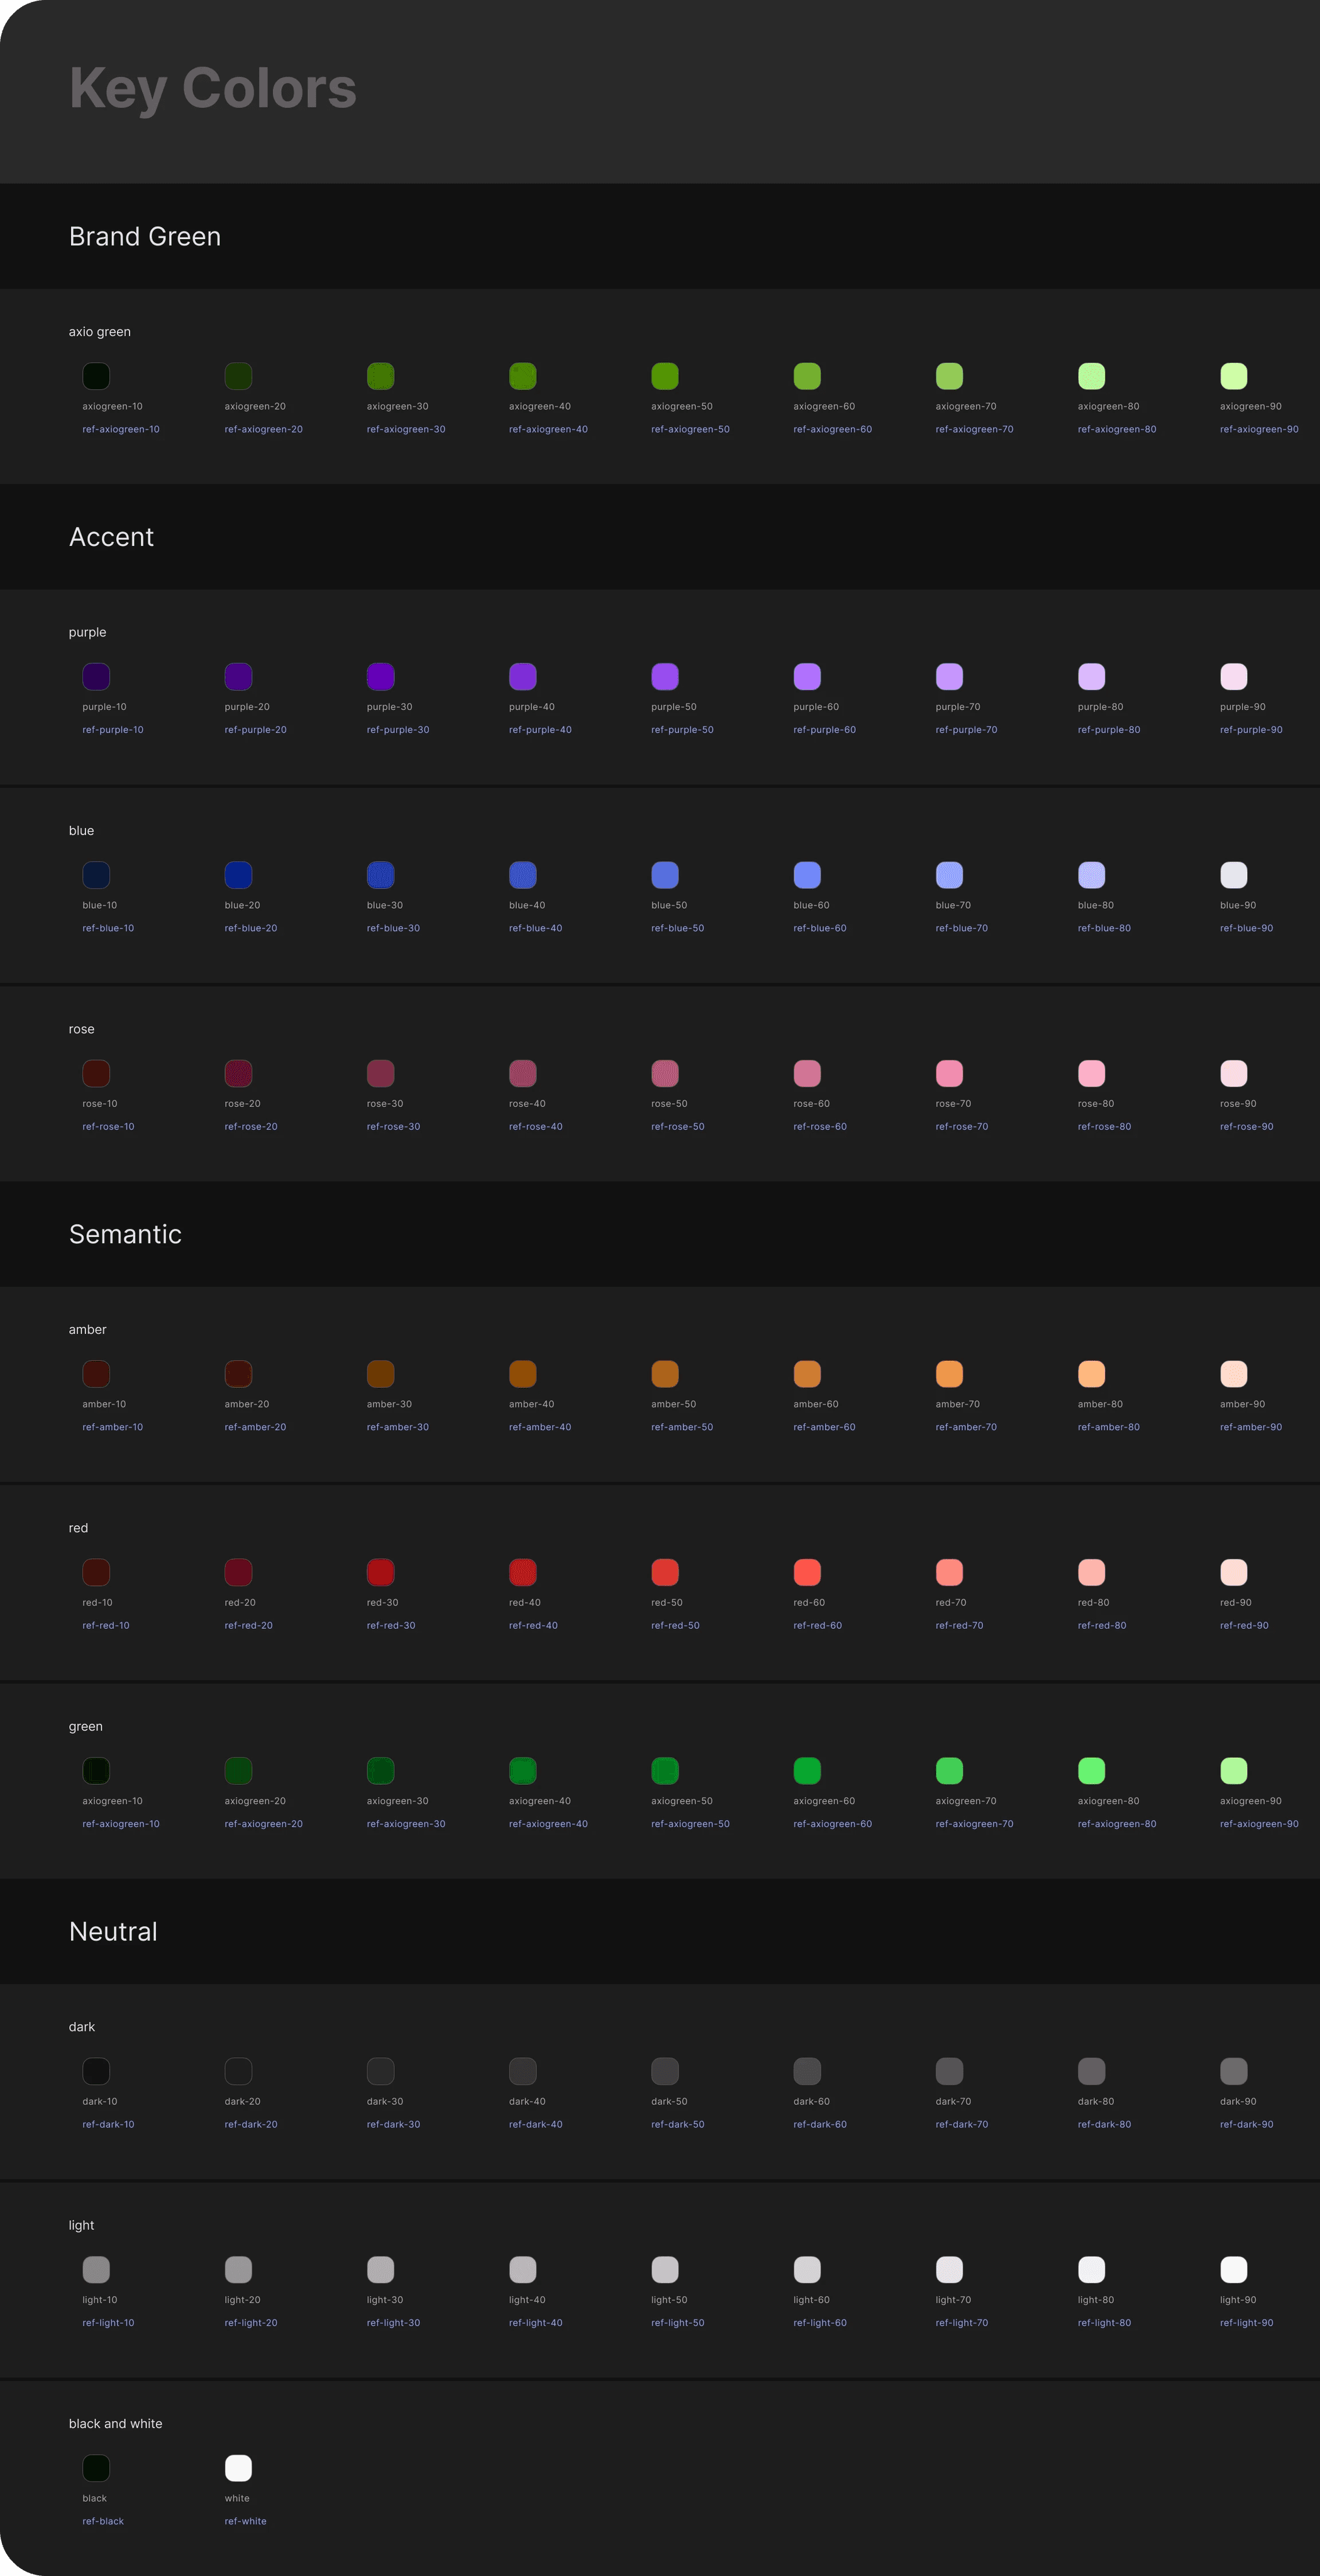The image size is (1320, 2576).
Task: Select the Brand Green section header
Action: pos(145,237)
